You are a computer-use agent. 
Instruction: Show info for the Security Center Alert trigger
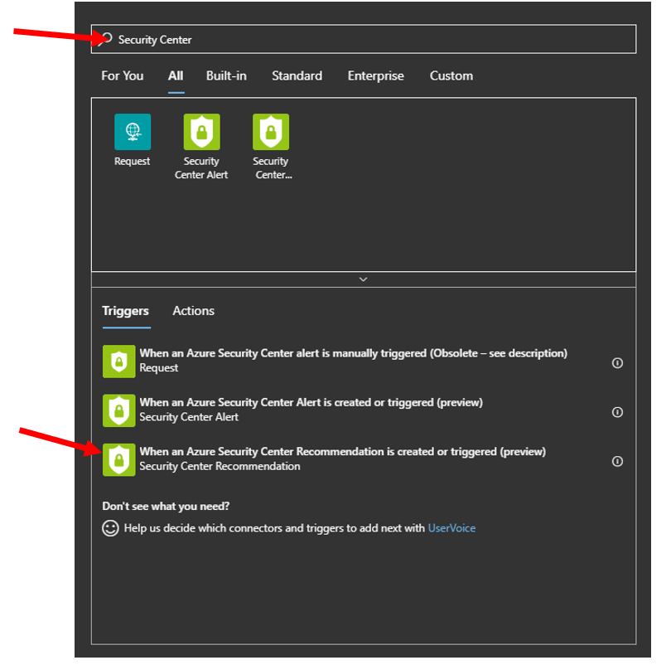tap(617, 412)
